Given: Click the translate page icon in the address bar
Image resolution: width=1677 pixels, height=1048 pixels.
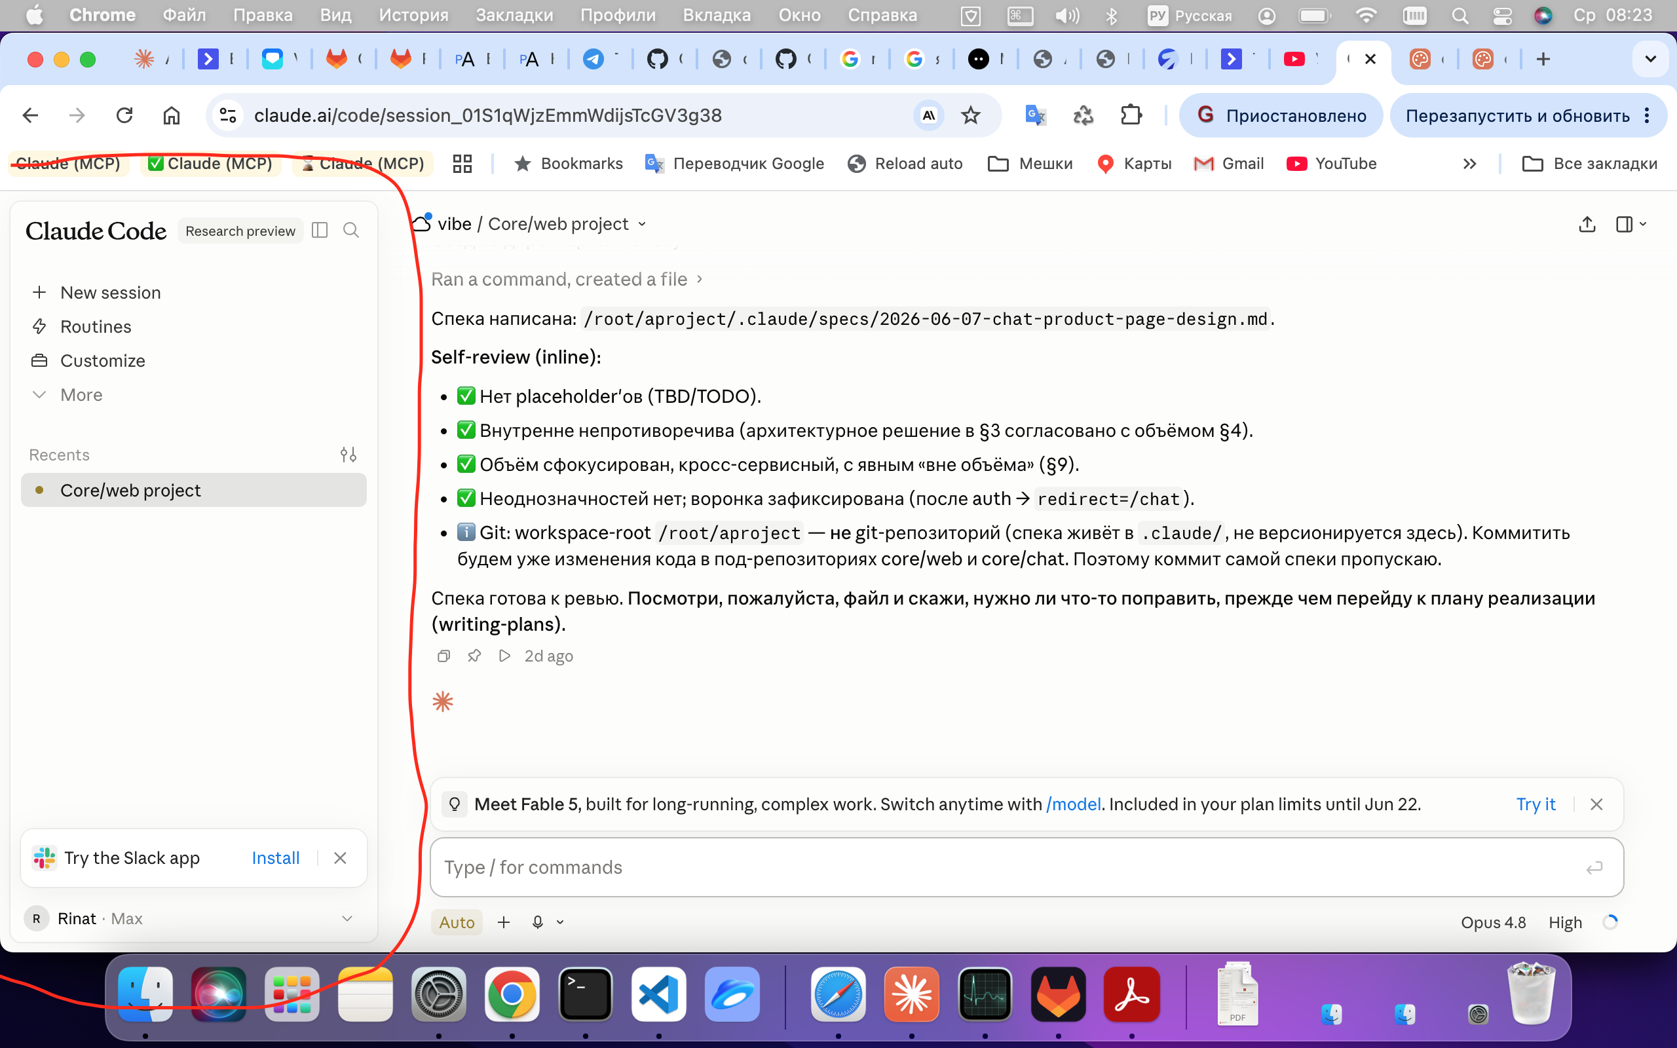Looking at the screenshot, I should point(929,115).
